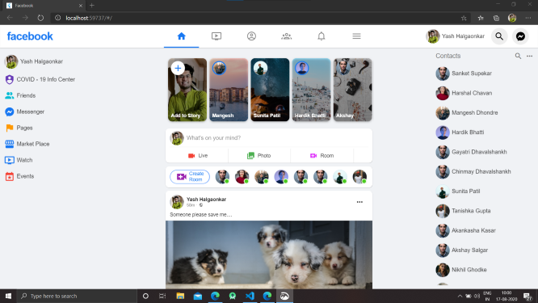Open Task View in the taskbar

(162, 296)
